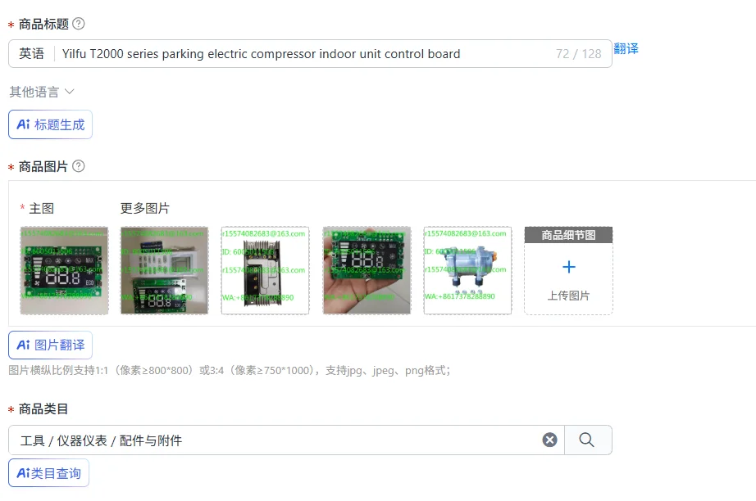
Task: Click the 商品细节图 upload box label
Action: tap(568, 235)
